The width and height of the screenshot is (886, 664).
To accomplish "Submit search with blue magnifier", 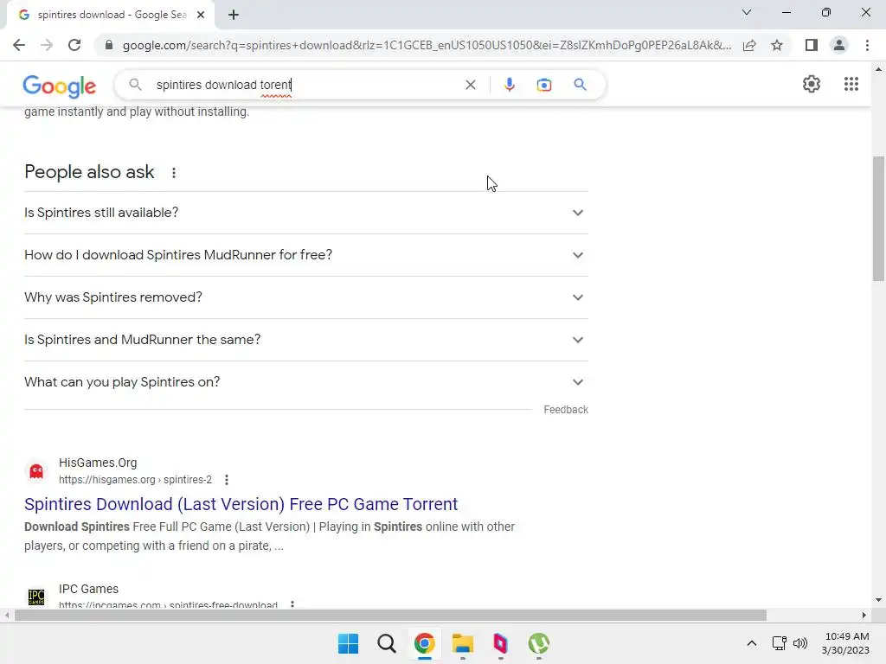I will pos(580,85).
